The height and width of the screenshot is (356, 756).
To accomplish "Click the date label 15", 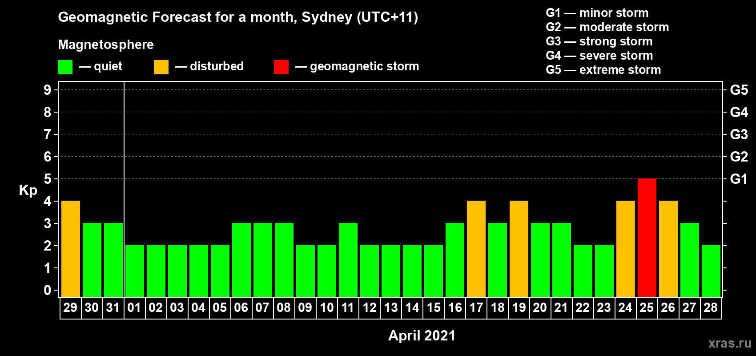I will point(434,307).
